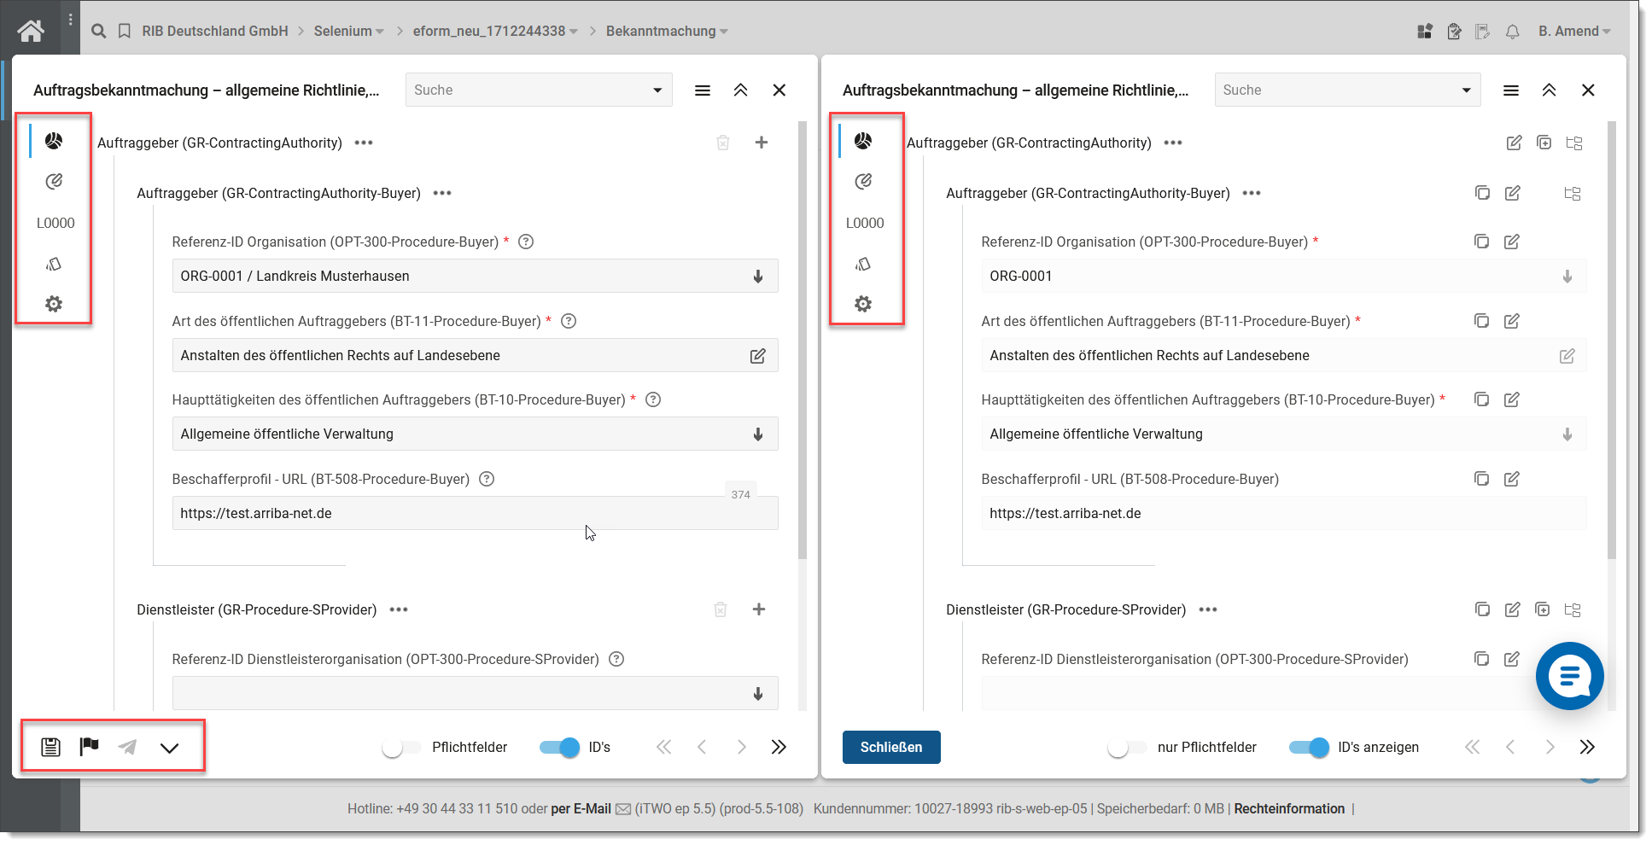The height and width of the screenshot is (845, 1652).
Task: Click the clipboard tasks icon in top bar
Action: 1455,32
